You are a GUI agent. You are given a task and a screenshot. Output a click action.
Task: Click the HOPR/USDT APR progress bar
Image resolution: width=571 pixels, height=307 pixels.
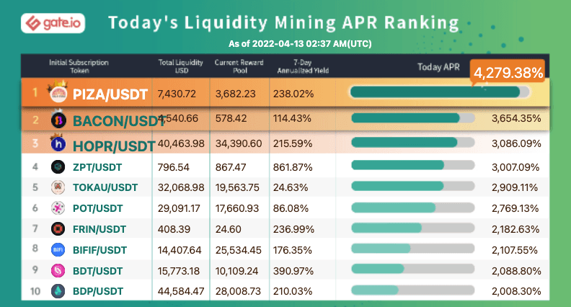click(413, 143)
